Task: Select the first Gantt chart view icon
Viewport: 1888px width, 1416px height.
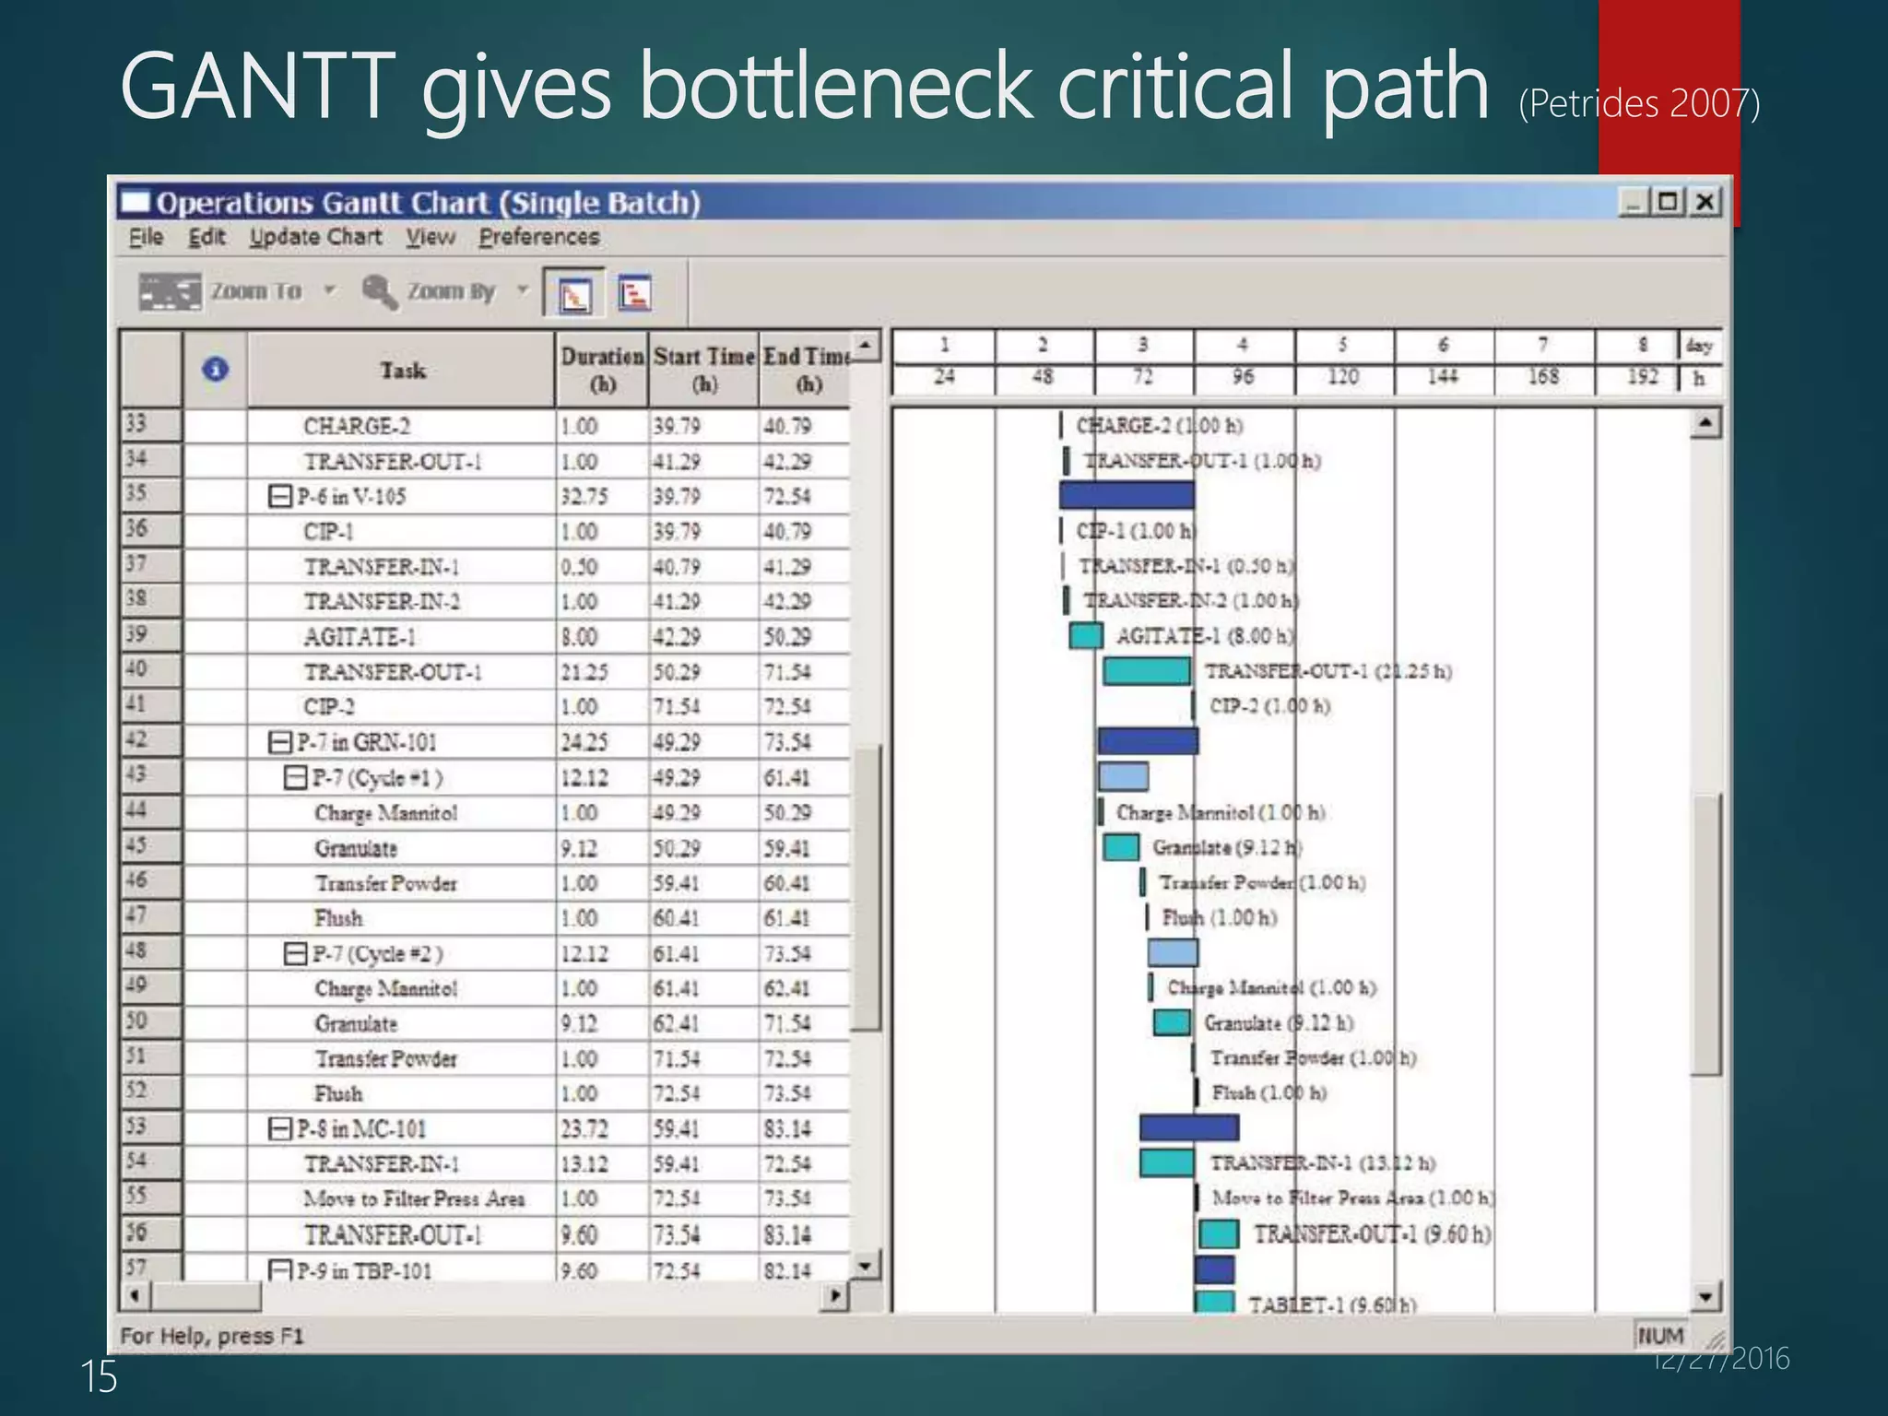Action: point(575,295)
